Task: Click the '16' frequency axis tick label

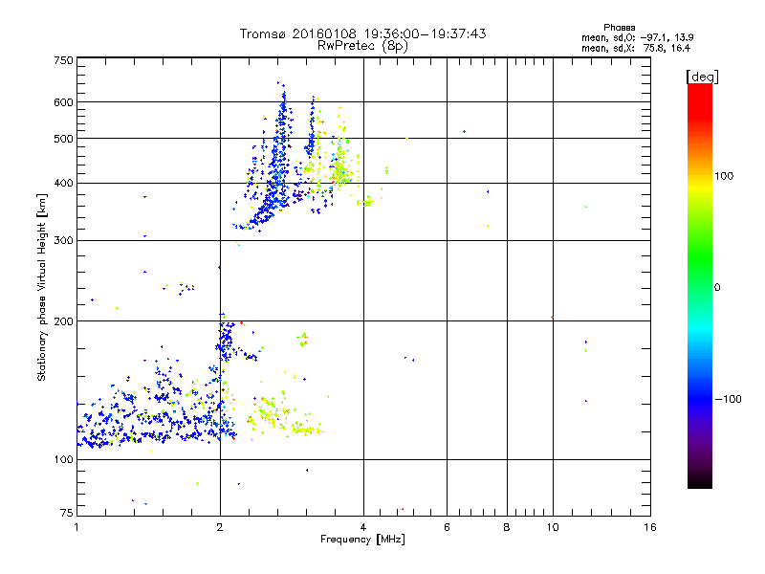Action: (650, 527)
